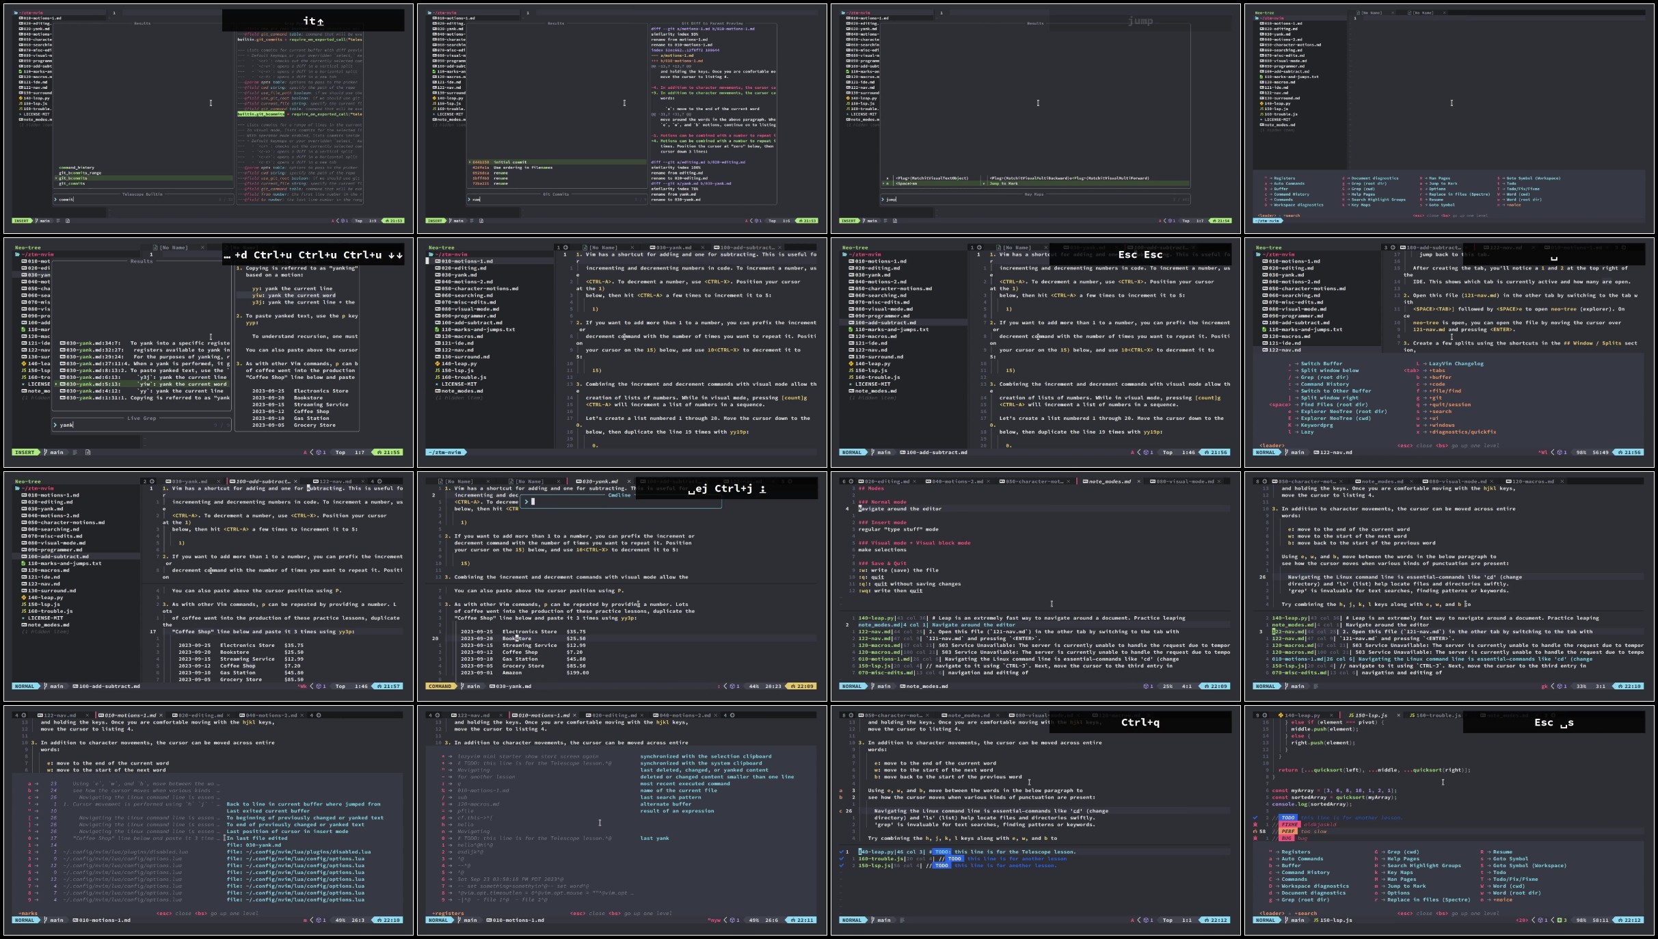Select result 030-yank.md:5:13 in Live Grep panel

[143, 384]
